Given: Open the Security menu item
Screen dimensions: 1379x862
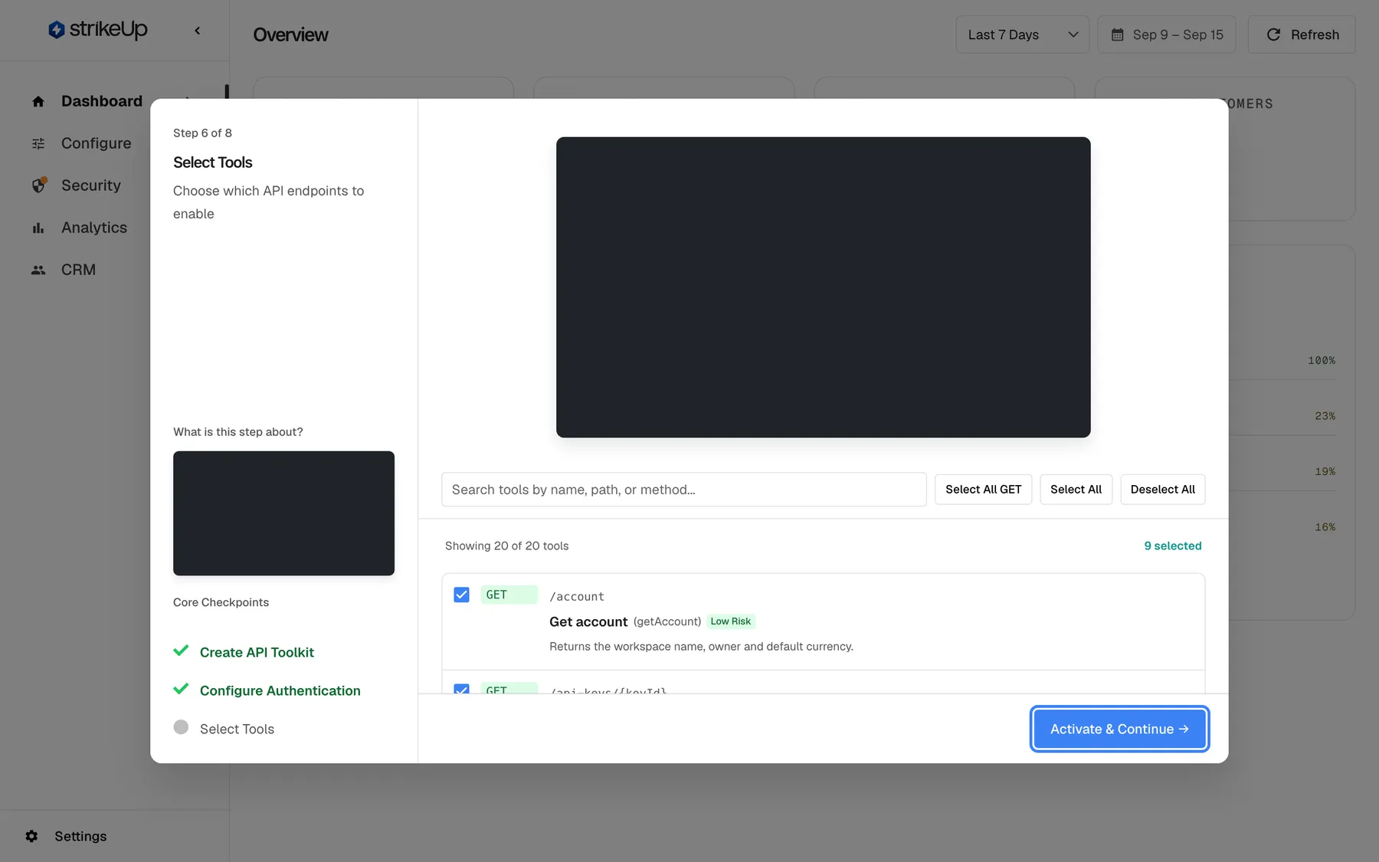Looking at the screenshot, I should tap(91, 185).
